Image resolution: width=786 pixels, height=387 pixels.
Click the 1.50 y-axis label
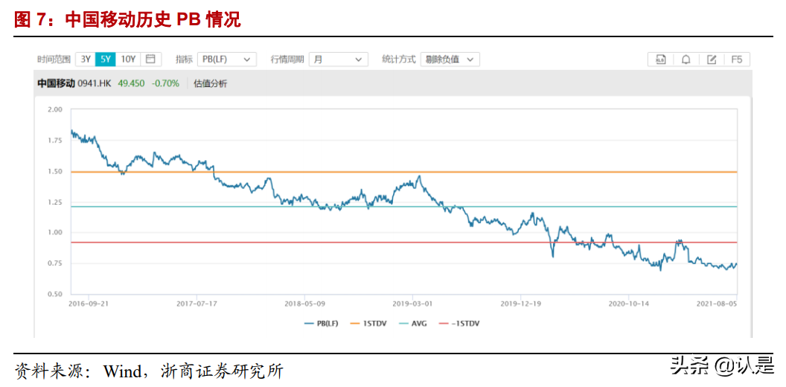56,171
